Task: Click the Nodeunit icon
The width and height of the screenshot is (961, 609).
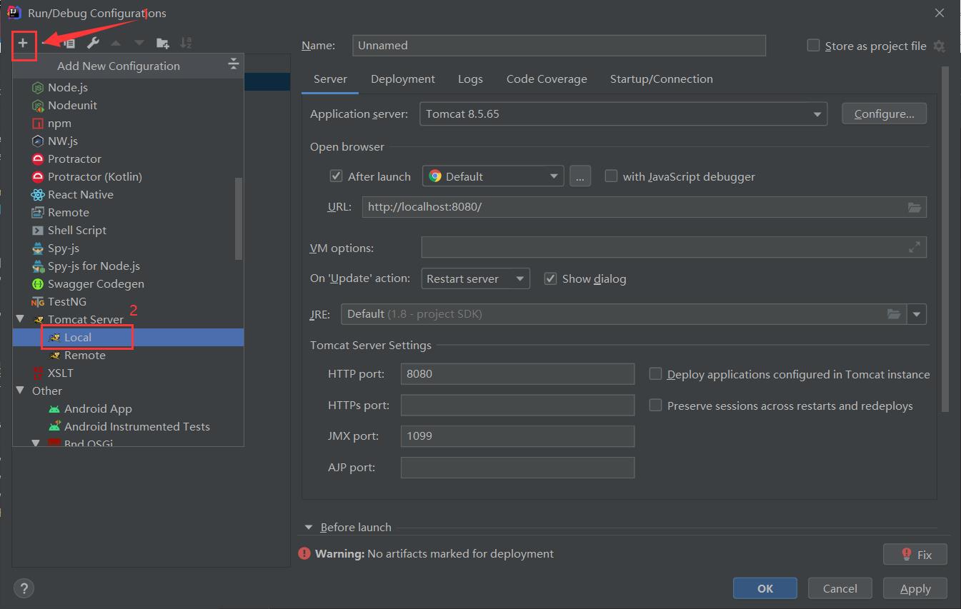Action: click(x=38, y=105)
